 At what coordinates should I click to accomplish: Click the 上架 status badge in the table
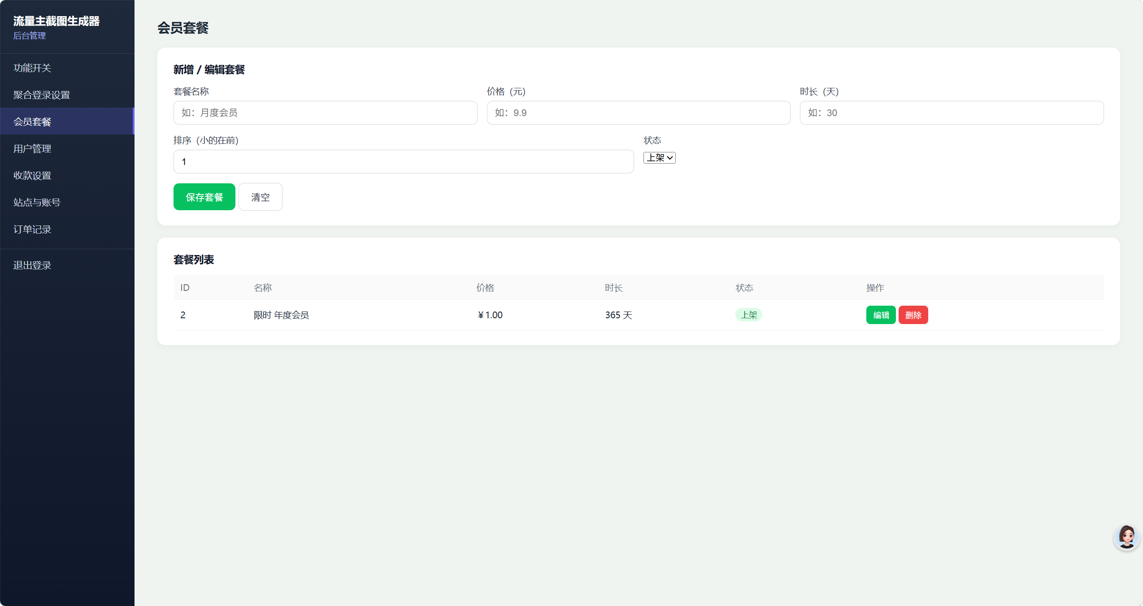pyautogui.click(x=748, y=315)
